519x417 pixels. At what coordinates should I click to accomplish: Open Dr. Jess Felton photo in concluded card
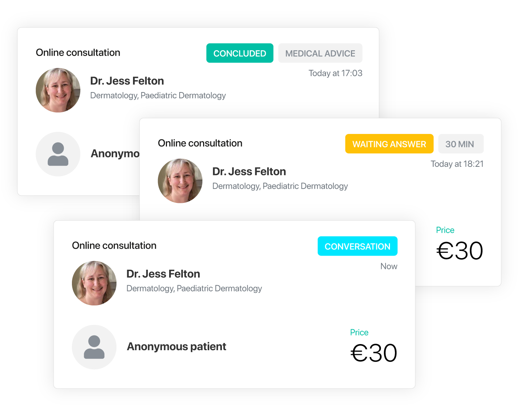pyautogui.click(x=58, y=90)
